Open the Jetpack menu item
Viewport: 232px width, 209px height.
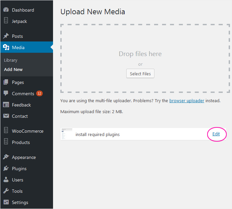[27, 21]
